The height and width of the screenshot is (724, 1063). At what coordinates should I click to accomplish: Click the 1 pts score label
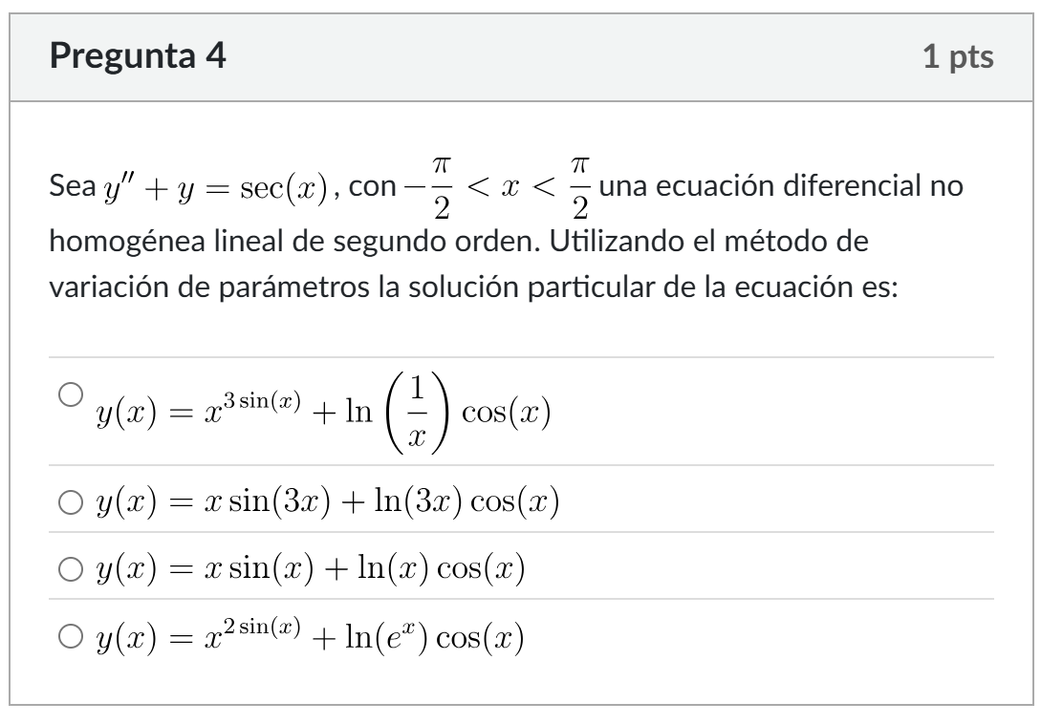click(x=958, y=58)
